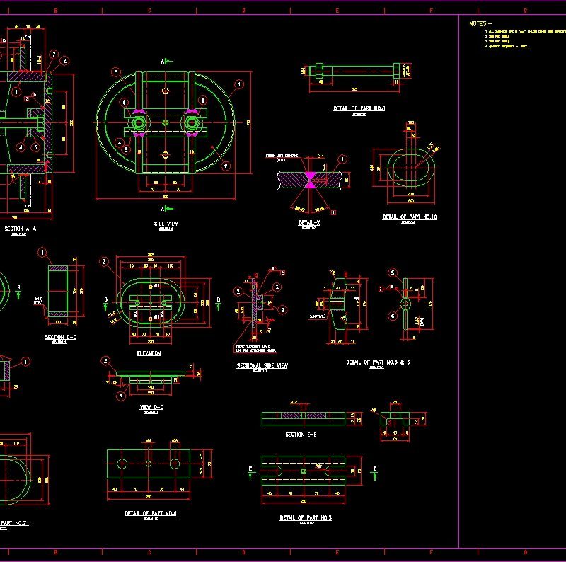Click balloon 6 in Detail of Part No.5 & 6
This screenshot has height=562, width=566.
393,315
